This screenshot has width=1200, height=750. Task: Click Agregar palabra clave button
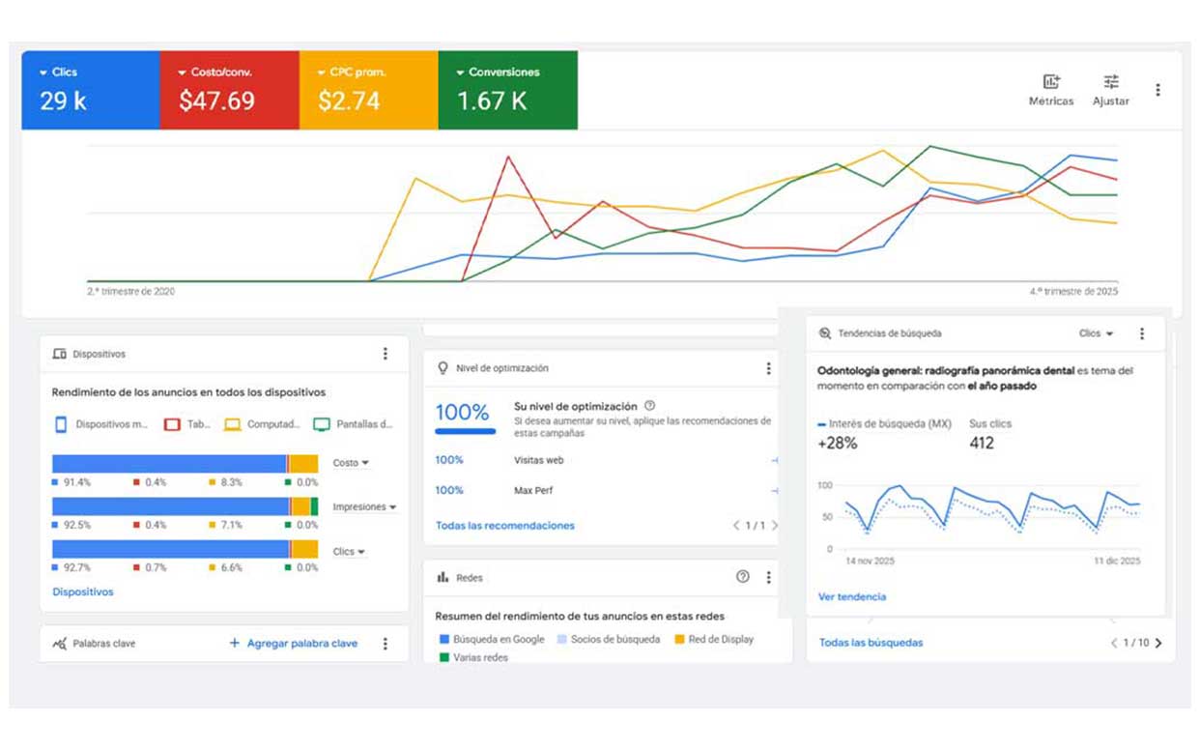pos(293,644)
